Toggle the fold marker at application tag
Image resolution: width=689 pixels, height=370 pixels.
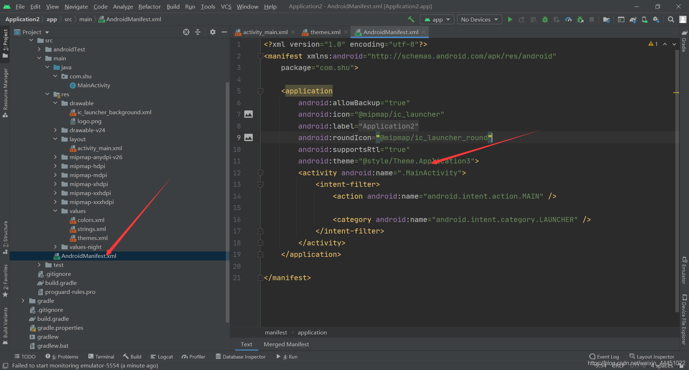(261, 91)
